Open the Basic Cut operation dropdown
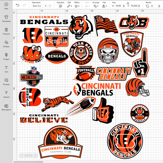This screenshot has width=163, height=163. pos(39,6)
